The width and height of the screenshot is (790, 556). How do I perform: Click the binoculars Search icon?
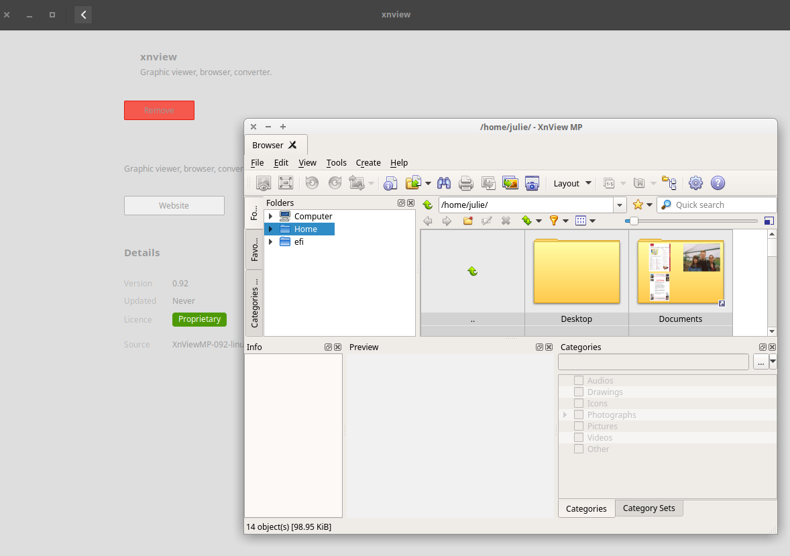[x=443, y=183]
